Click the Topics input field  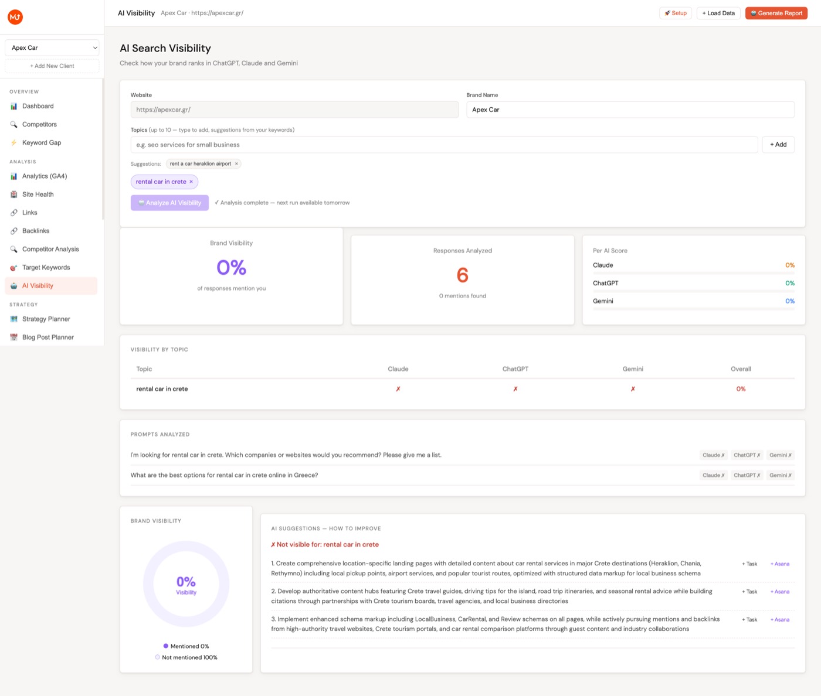point(444,145)
